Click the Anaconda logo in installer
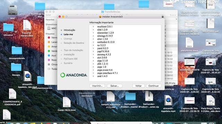 [74, 75]
